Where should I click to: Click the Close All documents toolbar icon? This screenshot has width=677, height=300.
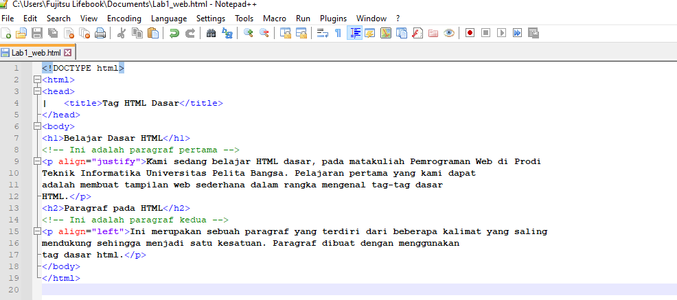pyautogui.click(x=84, y=33)
